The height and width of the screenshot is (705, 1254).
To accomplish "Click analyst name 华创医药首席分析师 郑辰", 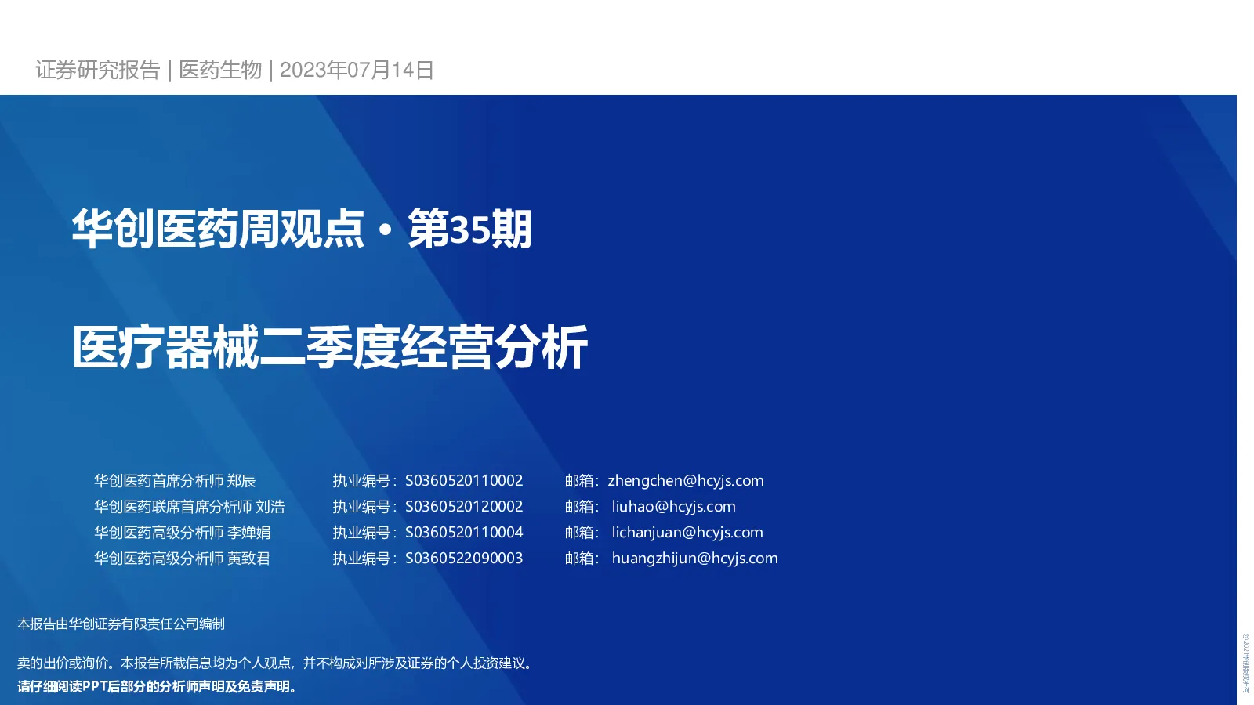I will 175,481.
